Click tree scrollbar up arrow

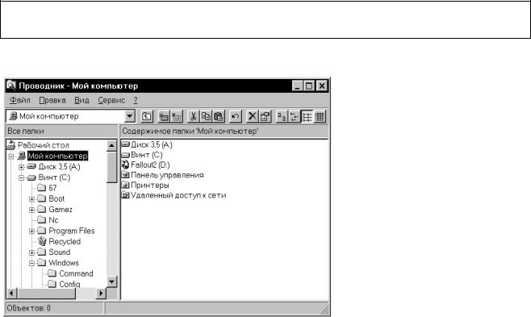[111, 145]
